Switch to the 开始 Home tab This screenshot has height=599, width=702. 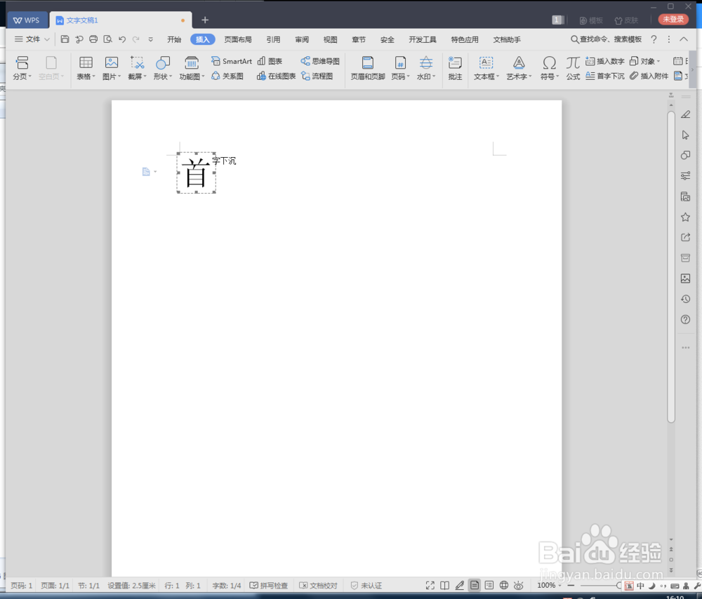173,39
